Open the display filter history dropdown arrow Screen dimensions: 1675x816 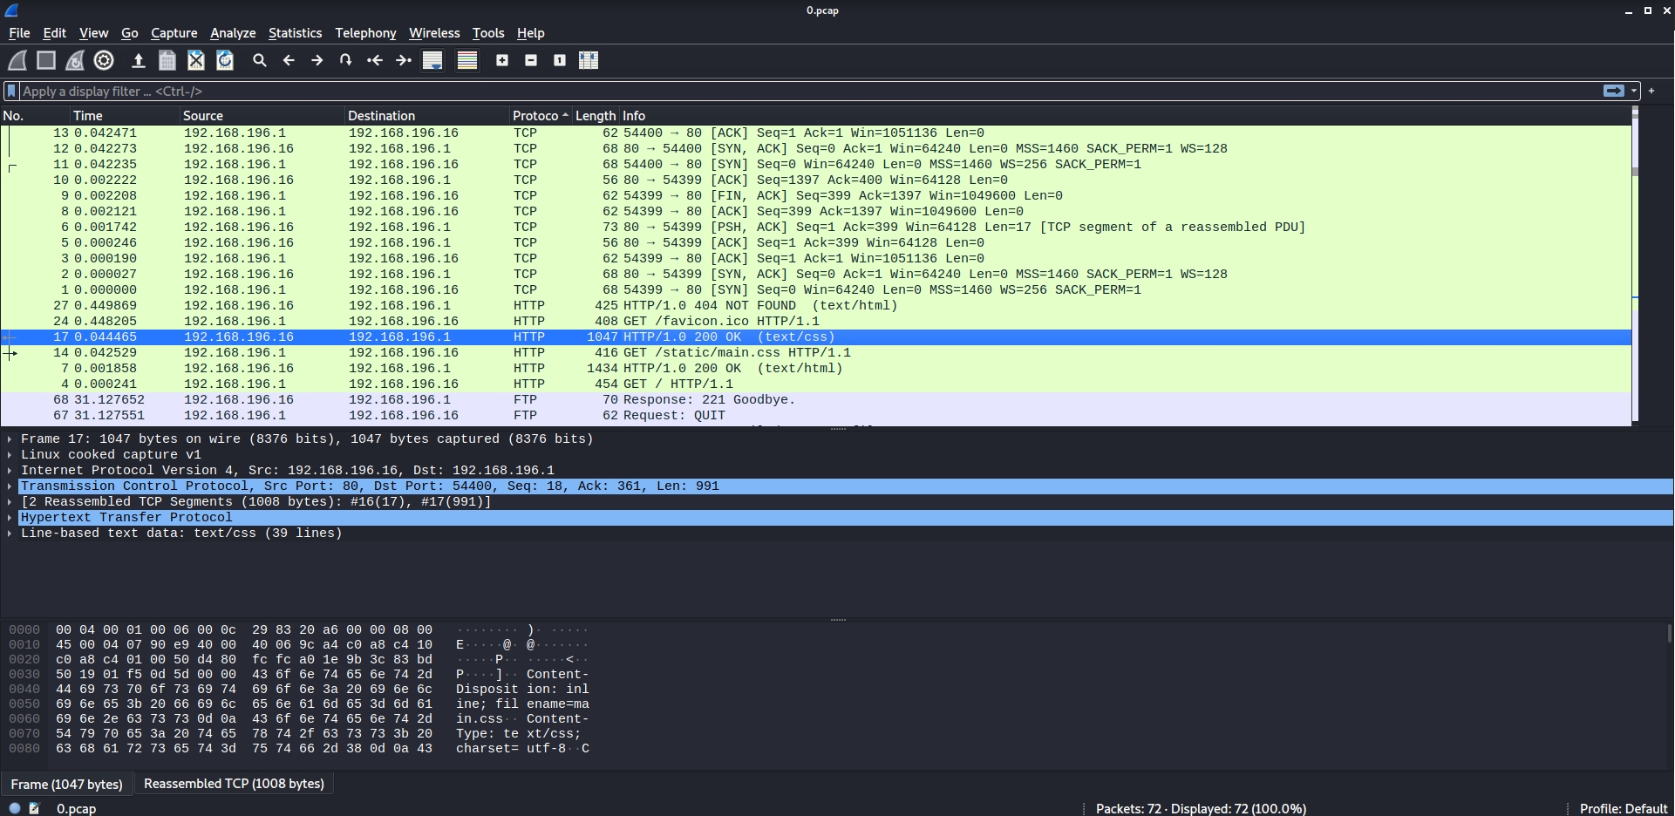(x=1634, y=91)
